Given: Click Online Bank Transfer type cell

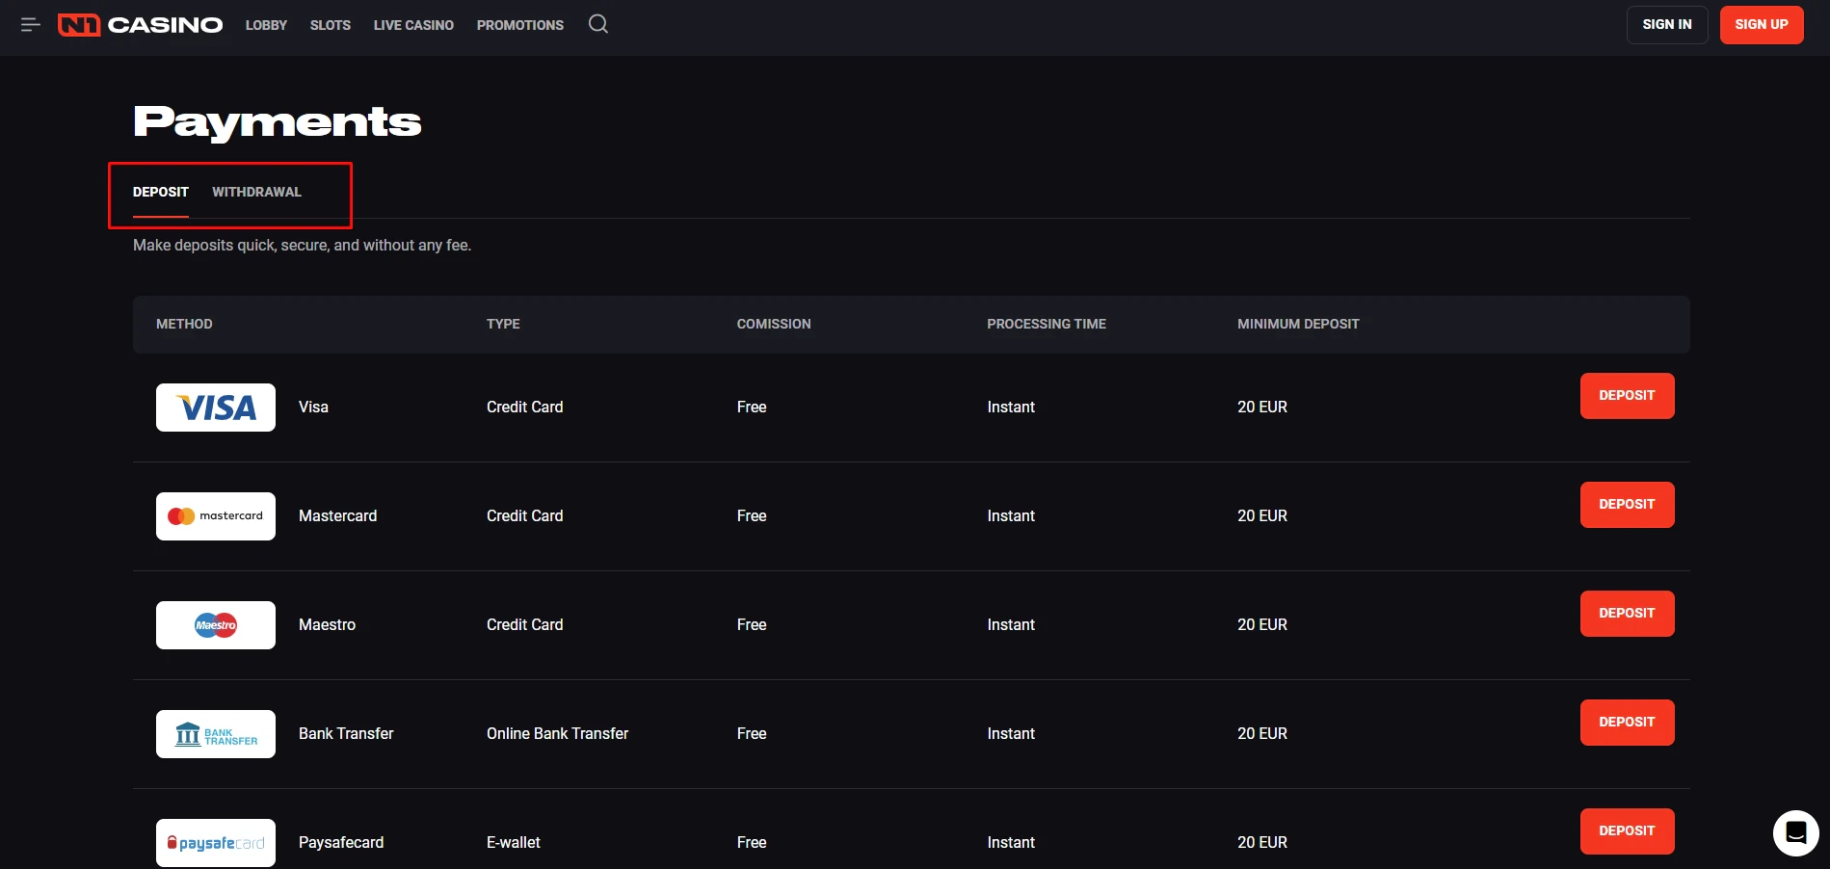Looking at the screenshot, I should (557, 734).
